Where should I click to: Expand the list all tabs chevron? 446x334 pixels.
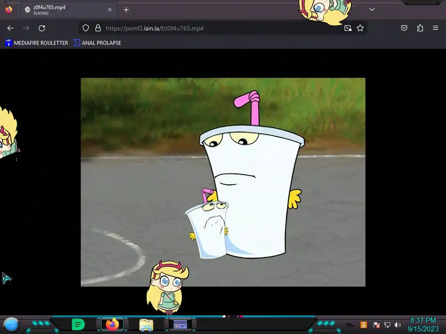tap(372, 10)
